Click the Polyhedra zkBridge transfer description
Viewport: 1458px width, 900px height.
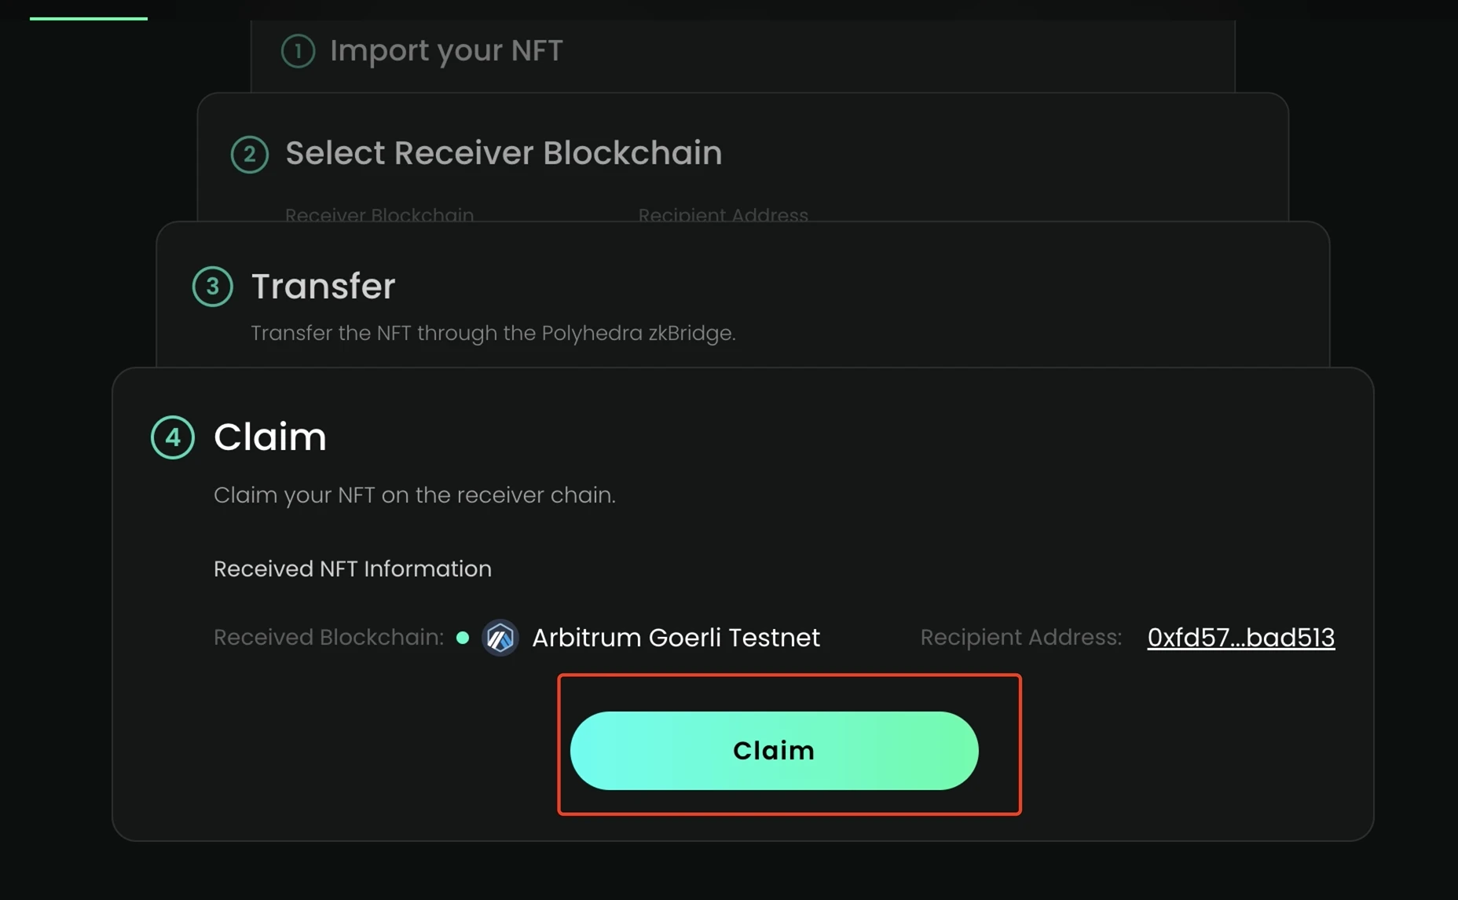click(493, 333)
